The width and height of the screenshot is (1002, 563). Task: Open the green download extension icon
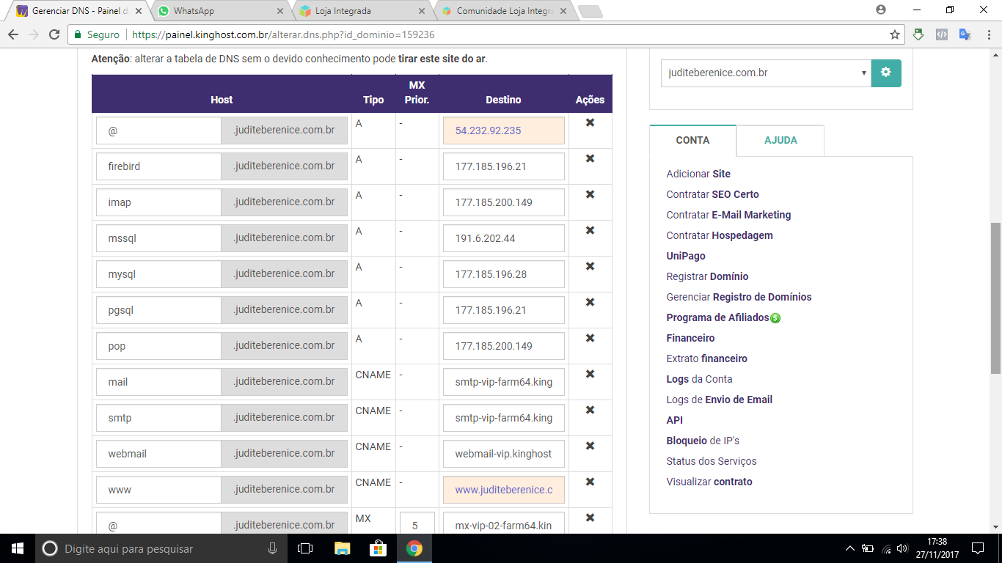point(918,34)
